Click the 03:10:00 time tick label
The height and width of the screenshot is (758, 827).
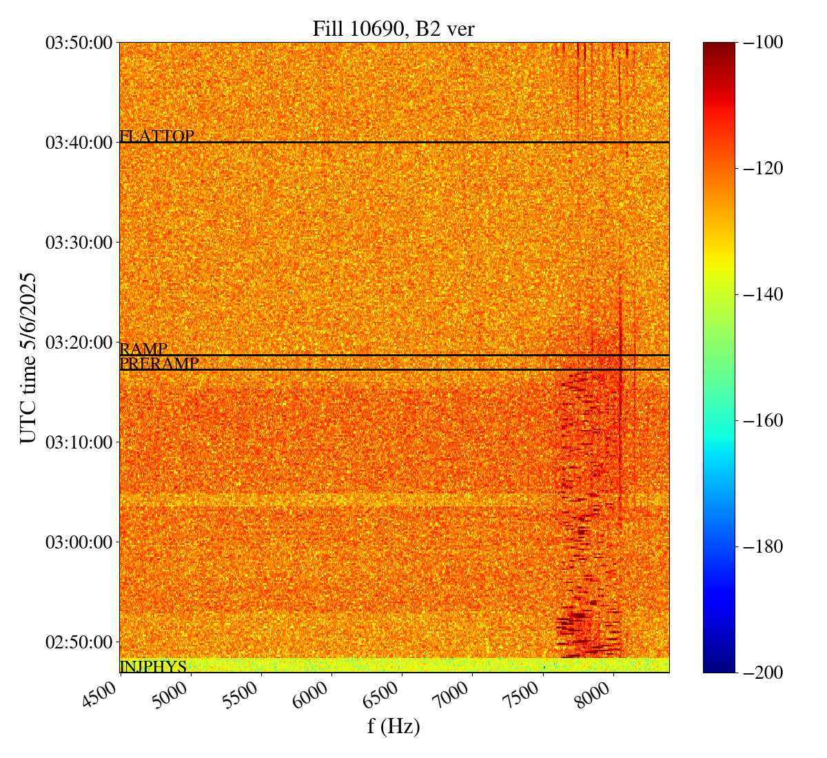tap(79, 442)
